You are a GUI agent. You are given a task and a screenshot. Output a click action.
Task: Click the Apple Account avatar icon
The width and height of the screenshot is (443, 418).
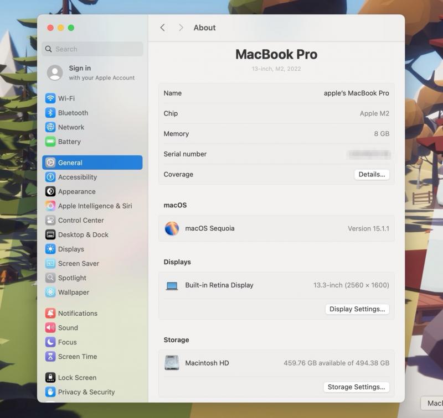pyautogui.click(x=55, y=72)
